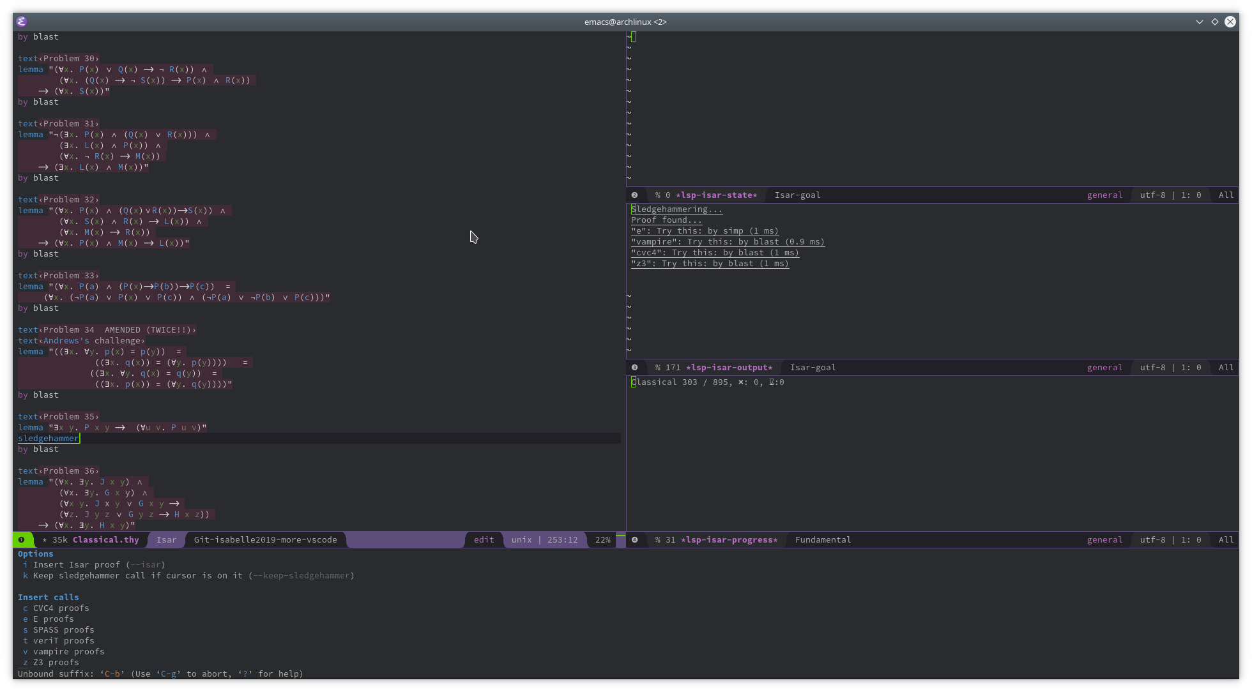Image resolution: width=1252 pixels, height=692 pixels.
Task: Click the text‹Problem 36› line
Action: pos(59,471)
